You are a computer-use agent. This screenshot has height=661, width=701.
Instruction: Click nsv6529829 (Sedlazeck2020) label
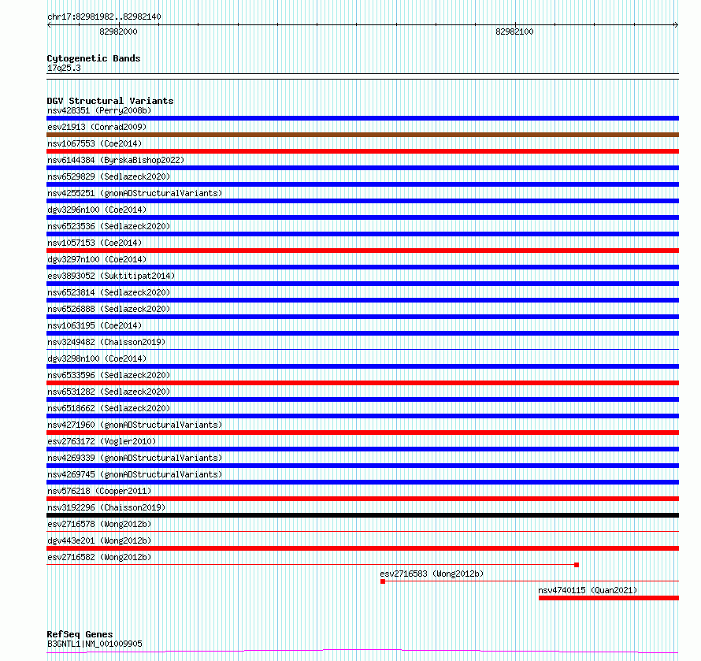point(109,176)
